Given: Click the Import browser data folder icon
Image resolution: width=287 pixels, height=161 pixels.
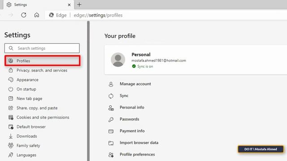Looking at the screenshot, I should point(111,143).
